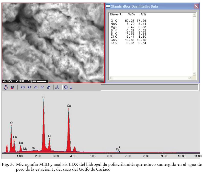The image size is (203, 173).
Task: Click the vertical scale up triangle icon
Action: coord(36,87)
